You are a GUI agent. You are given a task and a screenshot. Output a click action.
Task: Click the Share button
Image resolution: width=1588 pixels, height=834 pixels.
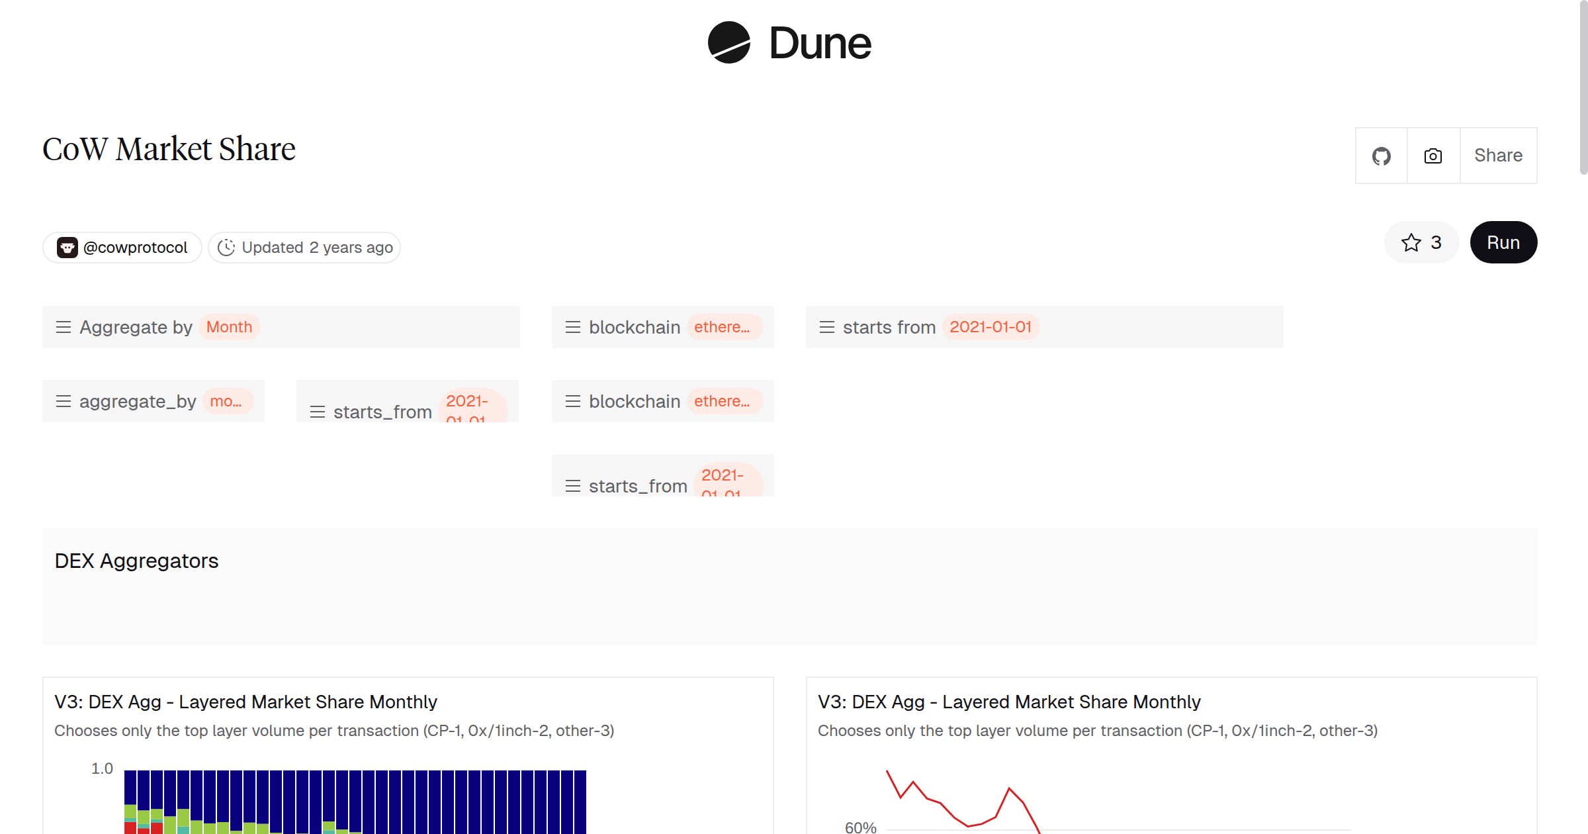pyautogui.click(x=1498, y=156)
